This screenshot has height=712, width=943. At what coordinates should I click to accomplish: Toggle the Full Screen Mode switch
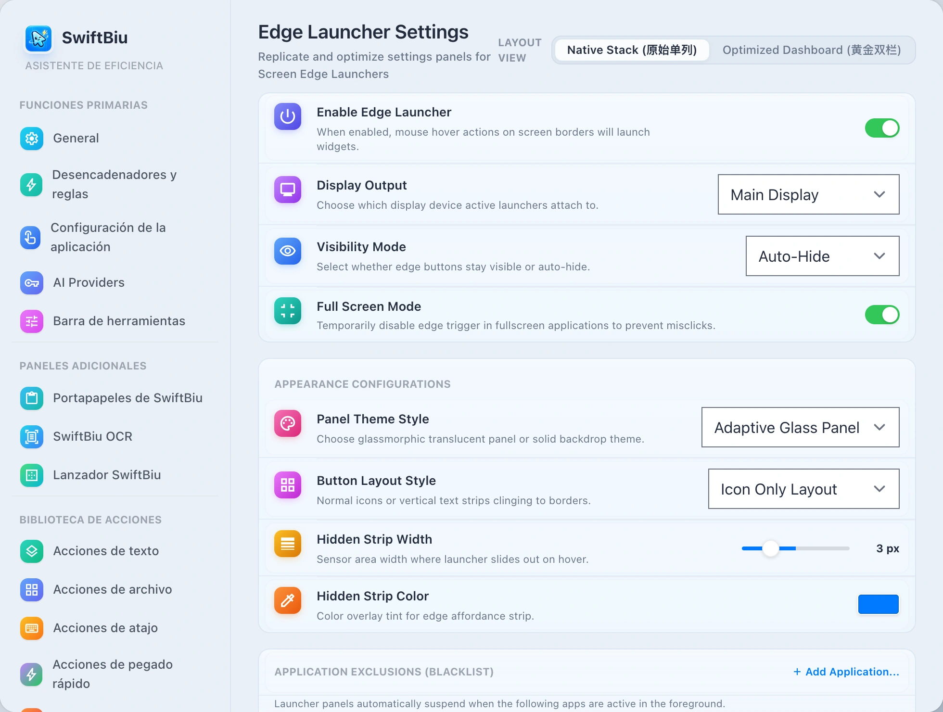click(x=882, y=315)
